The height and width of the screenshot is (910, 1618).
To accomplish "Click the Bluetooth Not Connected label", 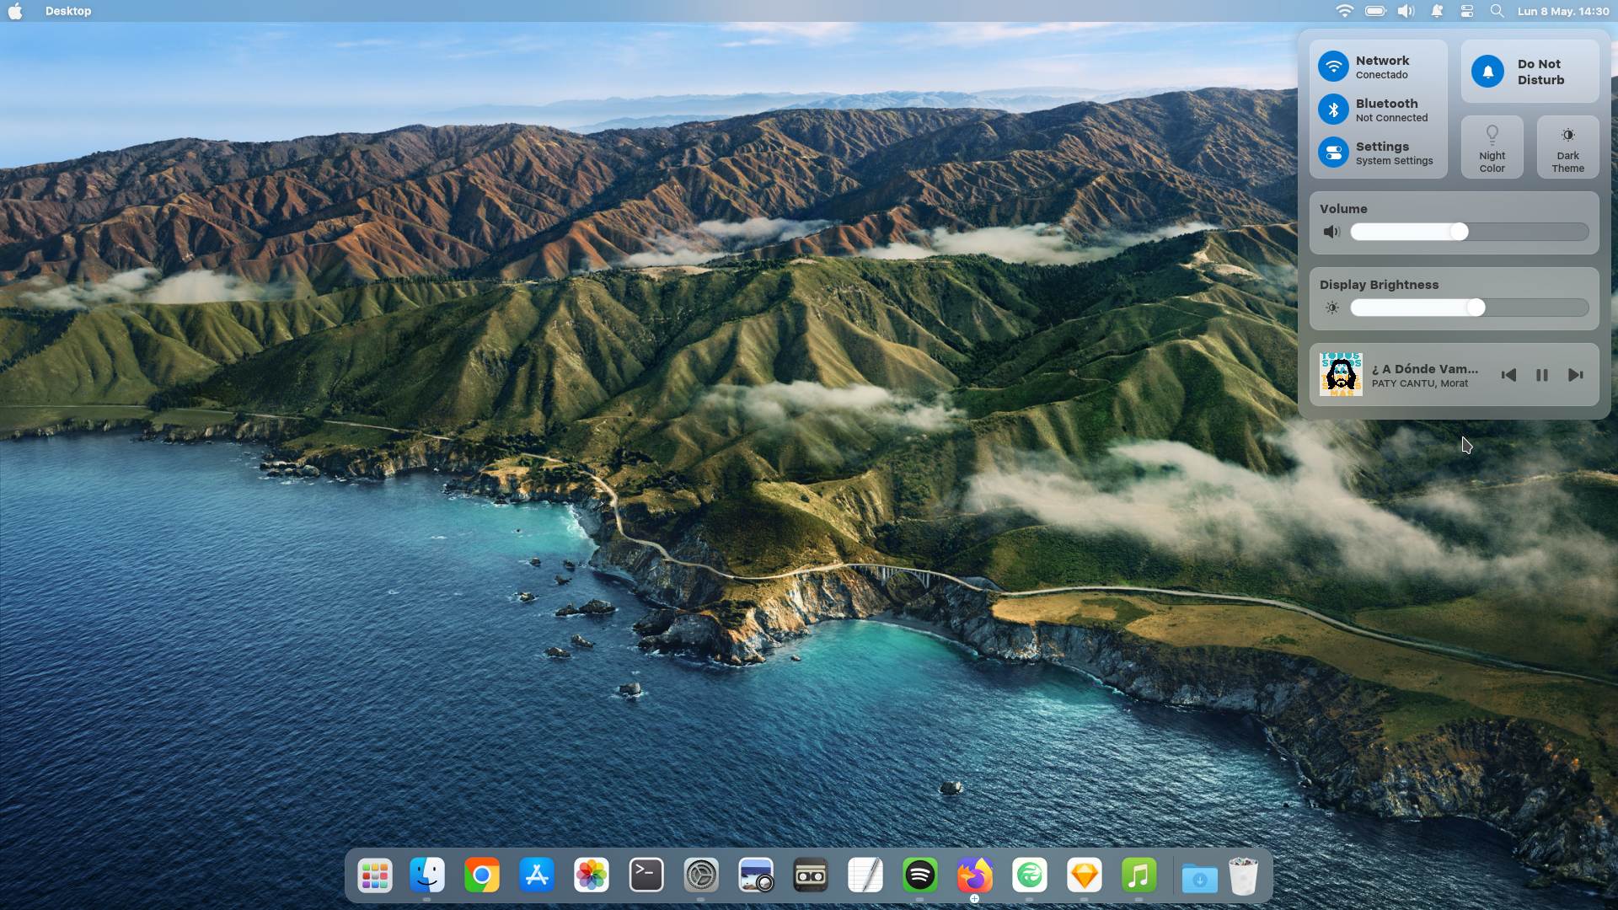I will 1391,110.
